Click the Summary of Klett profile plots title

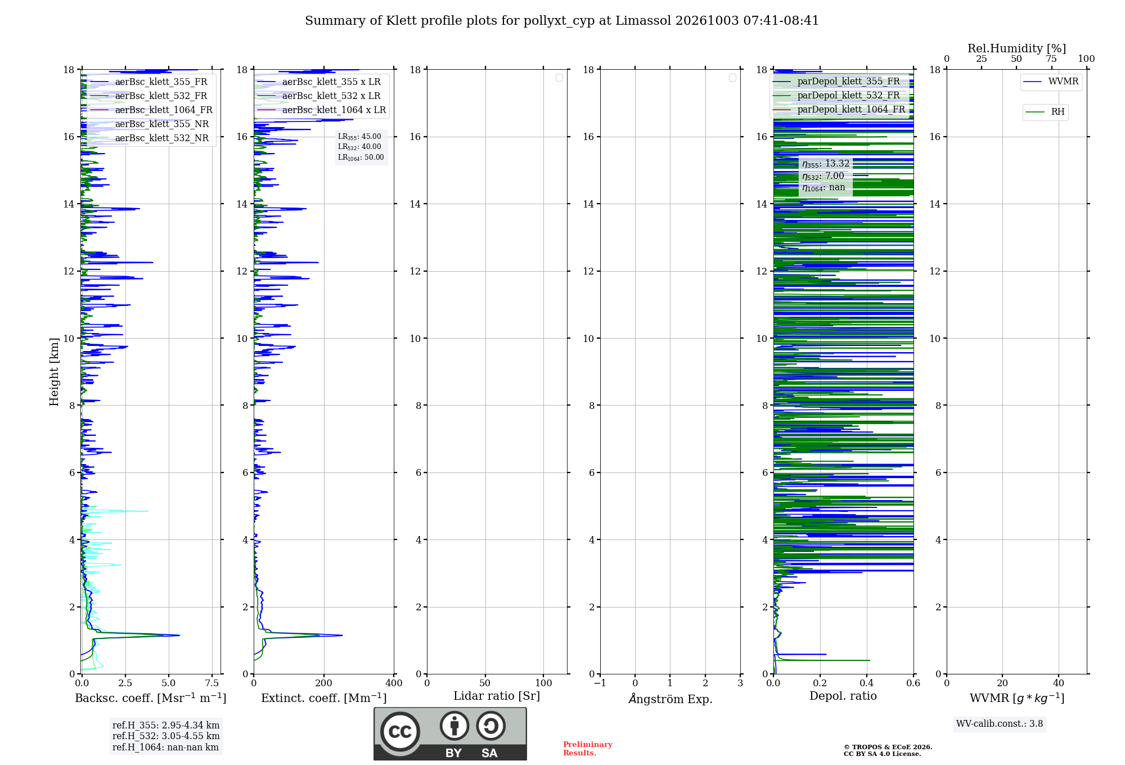[562, 21]
